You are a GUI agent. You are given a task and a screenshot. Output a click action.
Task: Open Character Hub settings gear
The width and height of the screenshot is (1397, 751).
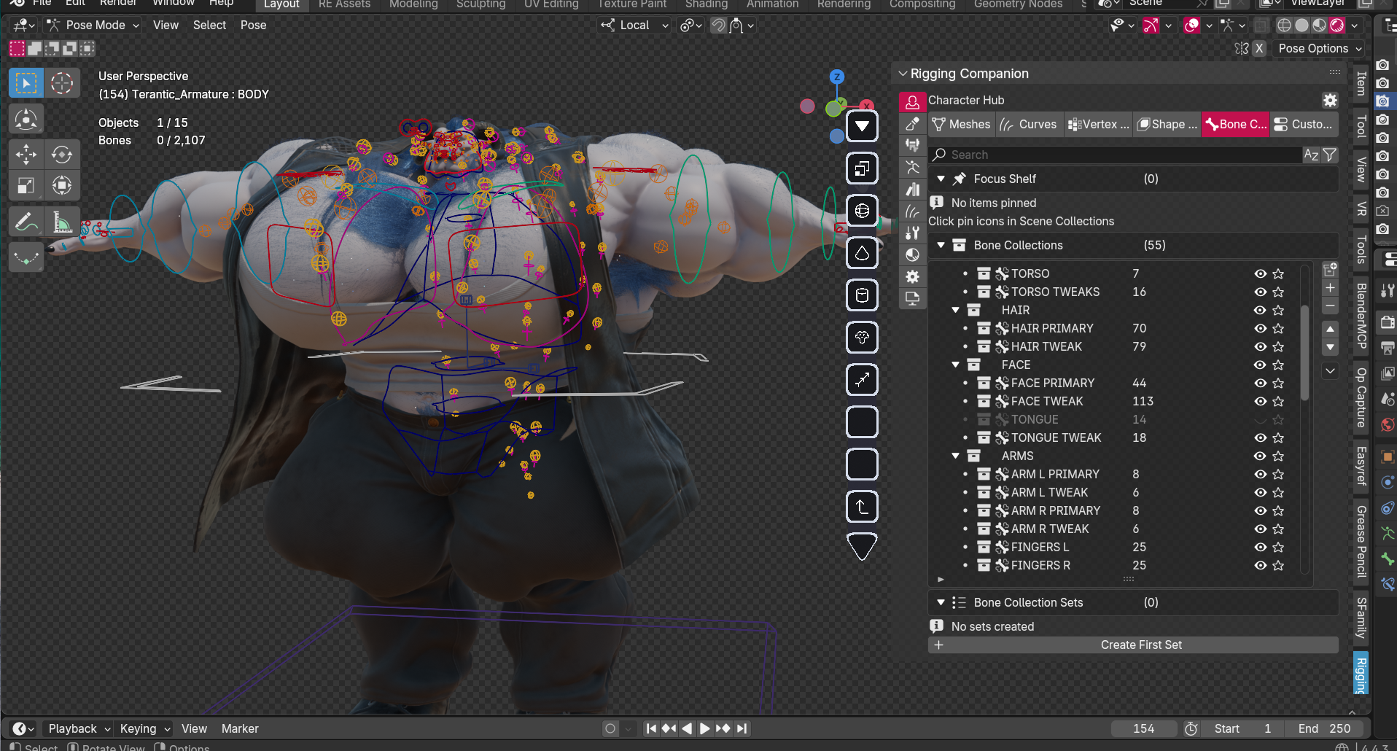[1330, 100]
